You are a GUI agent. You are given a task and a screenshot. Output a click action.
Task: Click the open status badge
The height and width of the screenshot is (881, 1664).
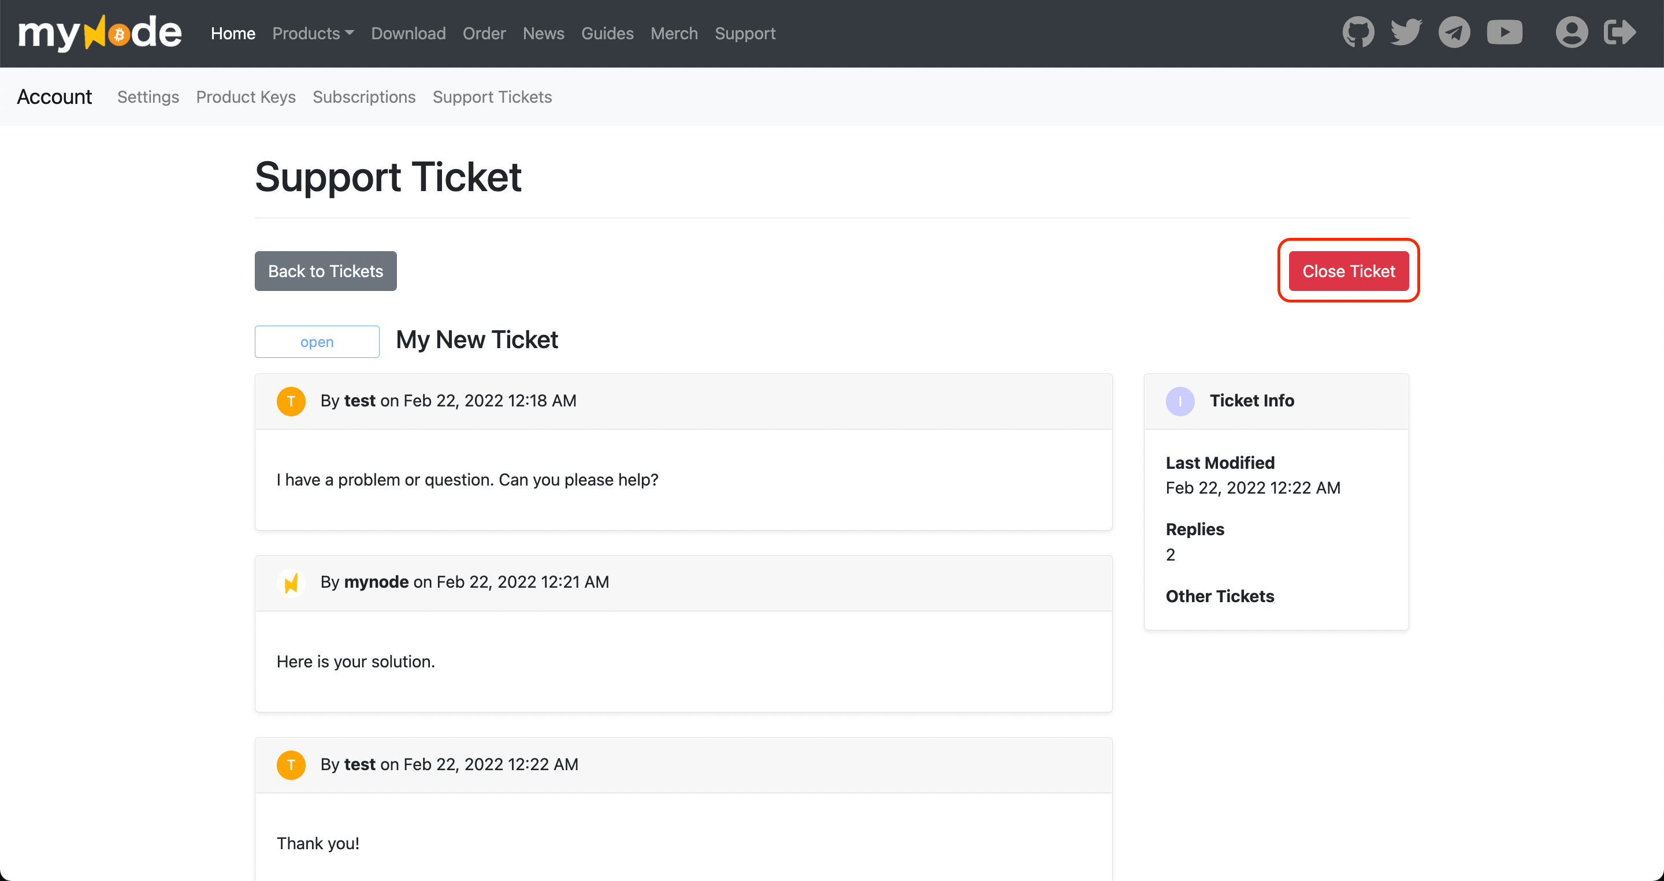coord(317,341)
